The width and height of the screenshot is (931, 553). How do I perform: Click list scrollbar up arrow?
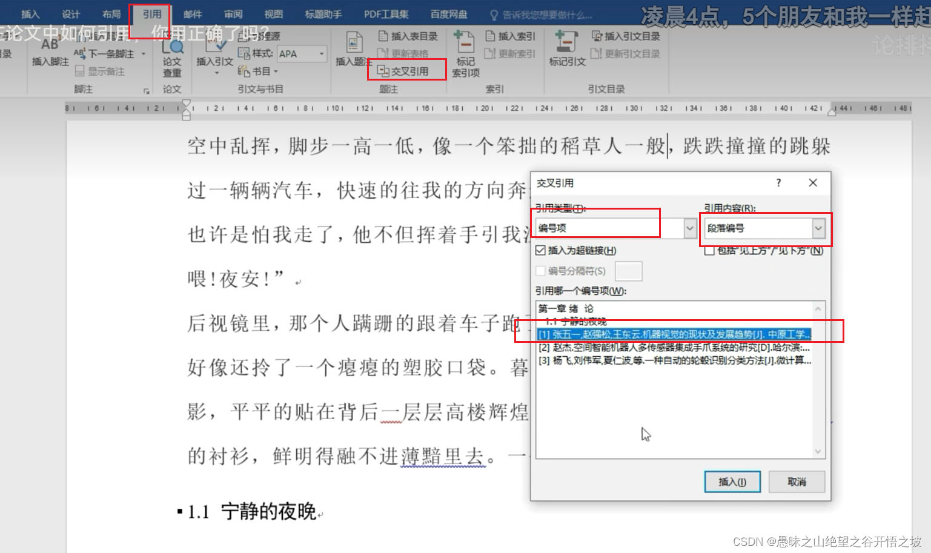point(818,308)
